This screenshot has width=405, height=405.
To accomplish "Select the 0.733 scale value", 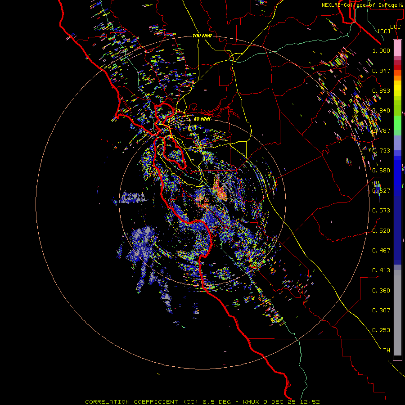I will click(x=381, y=151).
